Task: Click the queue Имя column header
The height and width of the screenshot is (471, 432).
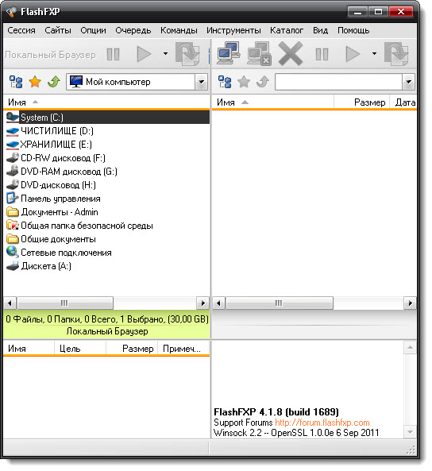Action: tap(29, 349)
